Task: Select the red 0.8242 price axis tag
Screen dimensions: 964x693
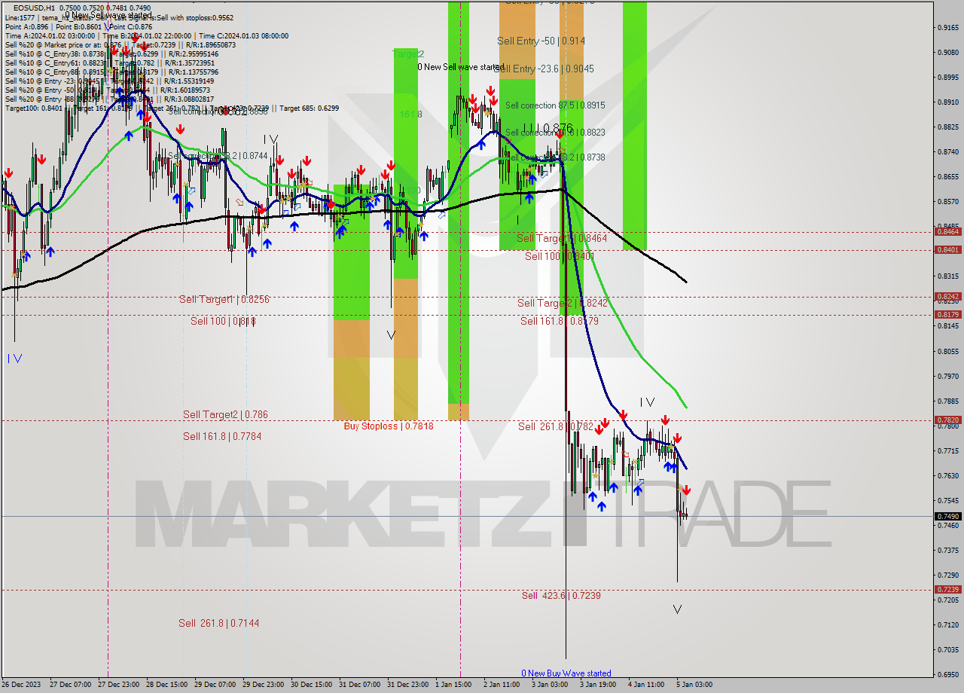Action: click(947, 297)
